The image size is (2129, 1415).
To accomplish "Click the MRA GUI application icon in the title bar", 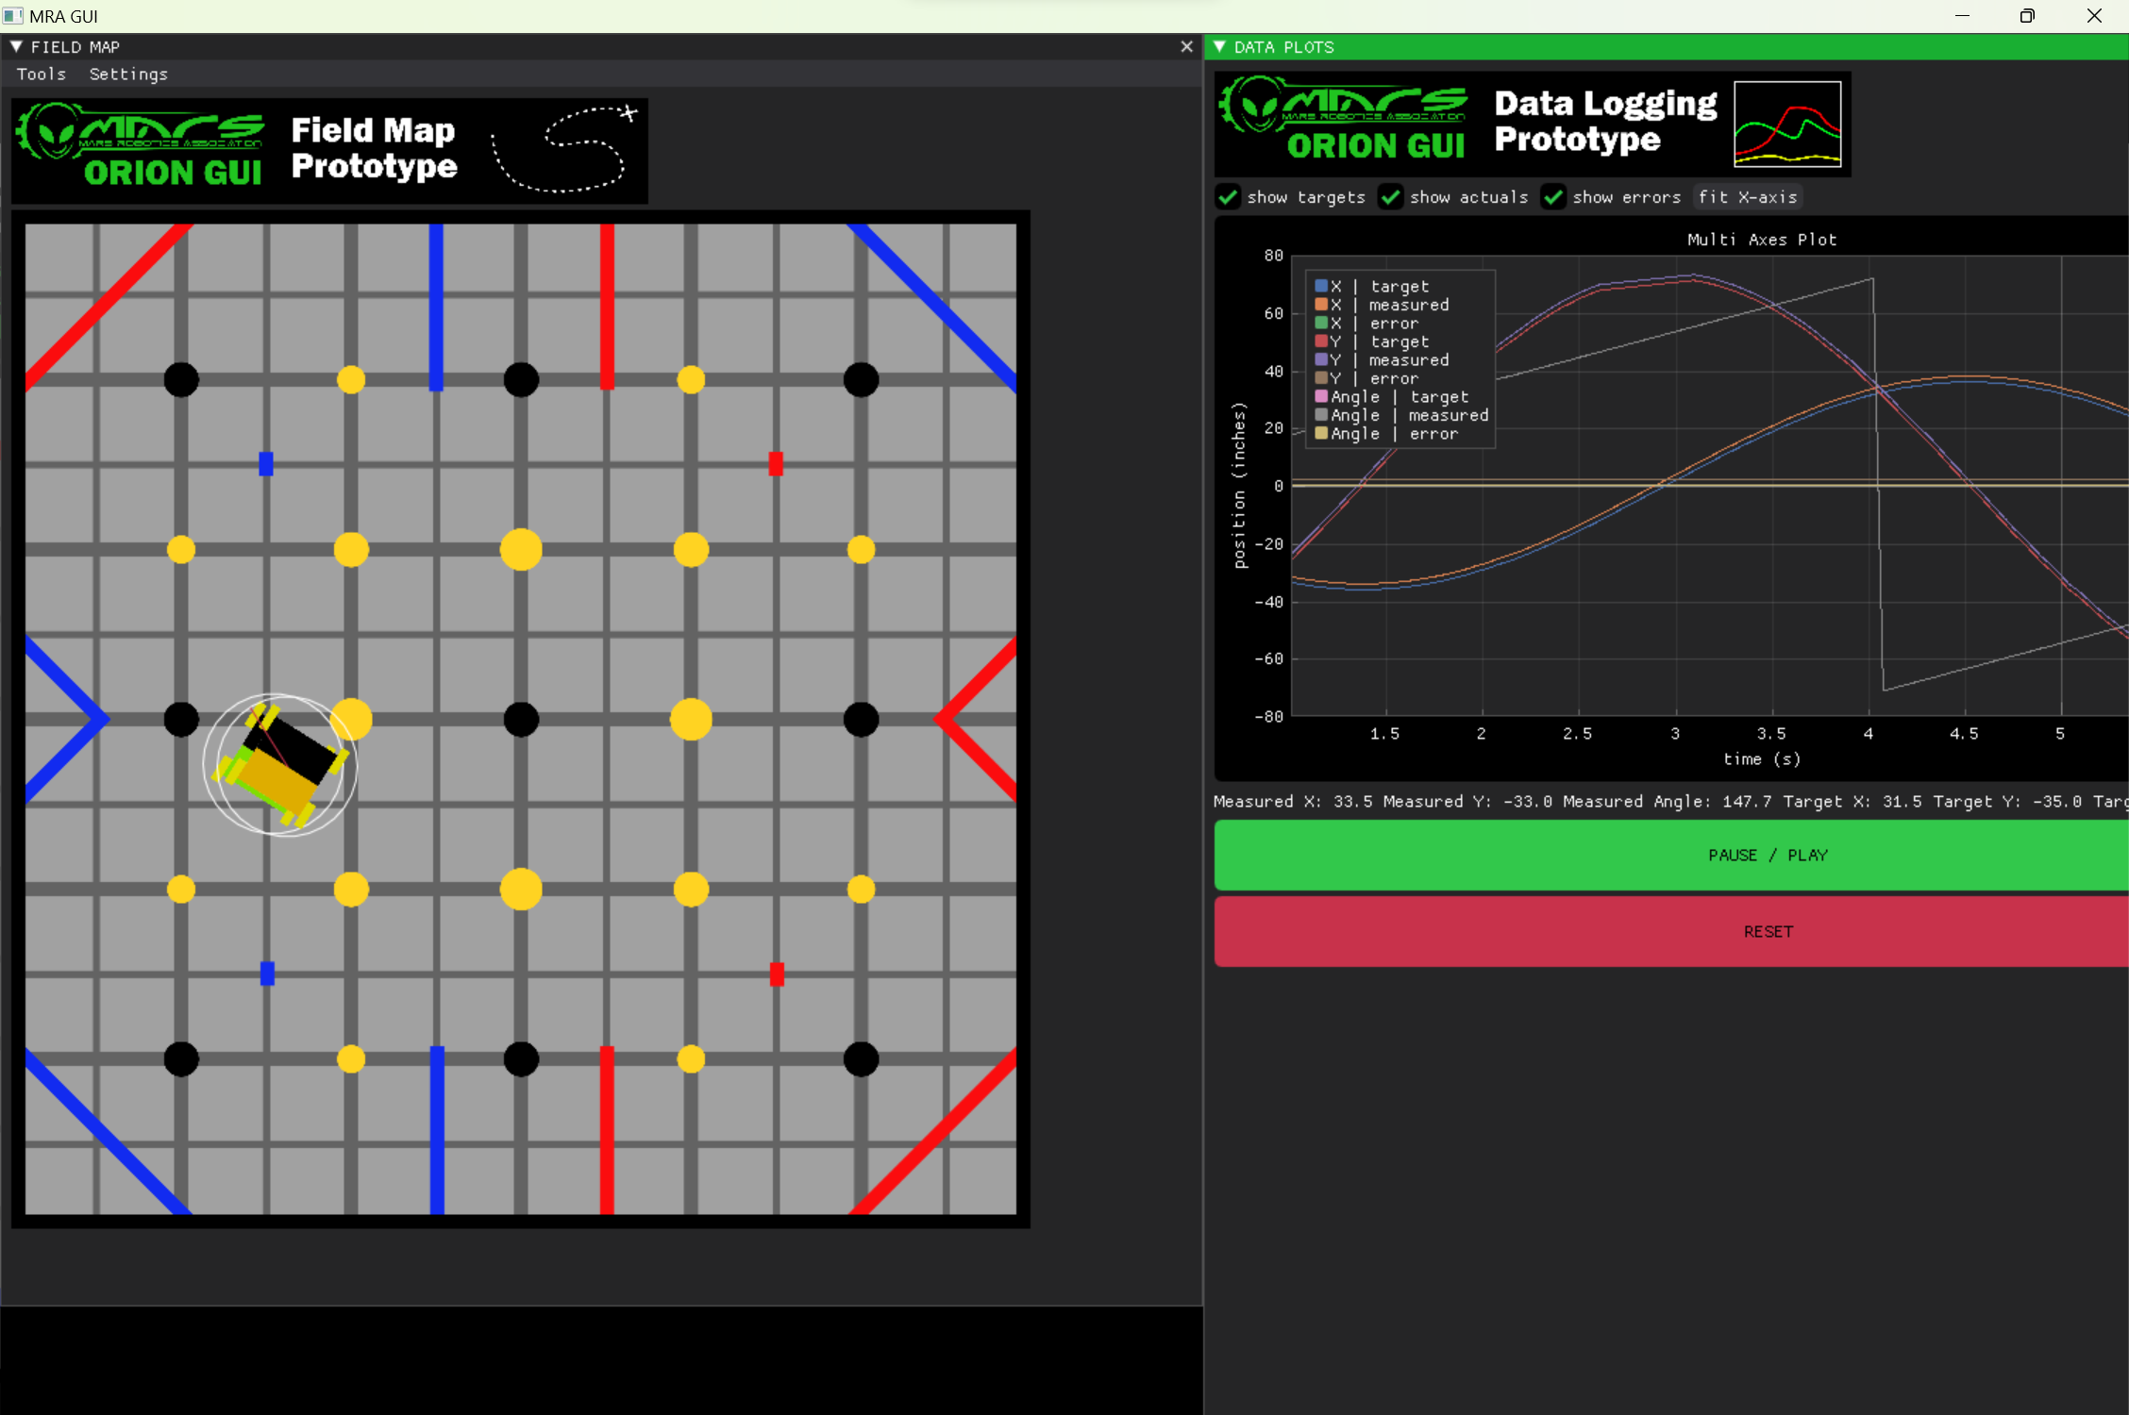I will click(x=13, y=15).
